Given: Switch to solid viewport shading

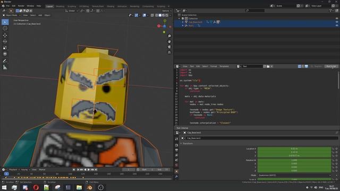Looking at the screenshot, I should click(x=160, y=15).
